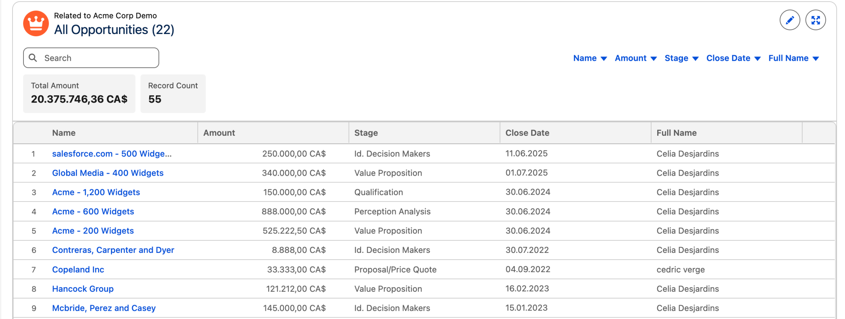845x319 pixels.
Task: Click the stage Proposal/Price Quote
Action: 395,269
